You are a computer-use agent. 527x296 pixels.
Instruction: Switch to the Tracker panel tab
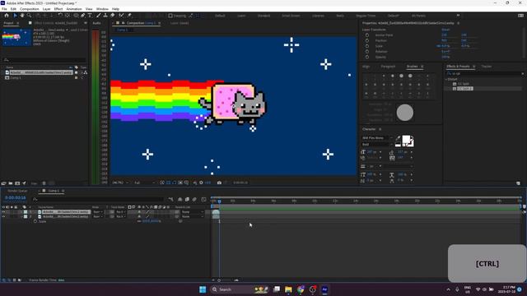tap(487, 67)
